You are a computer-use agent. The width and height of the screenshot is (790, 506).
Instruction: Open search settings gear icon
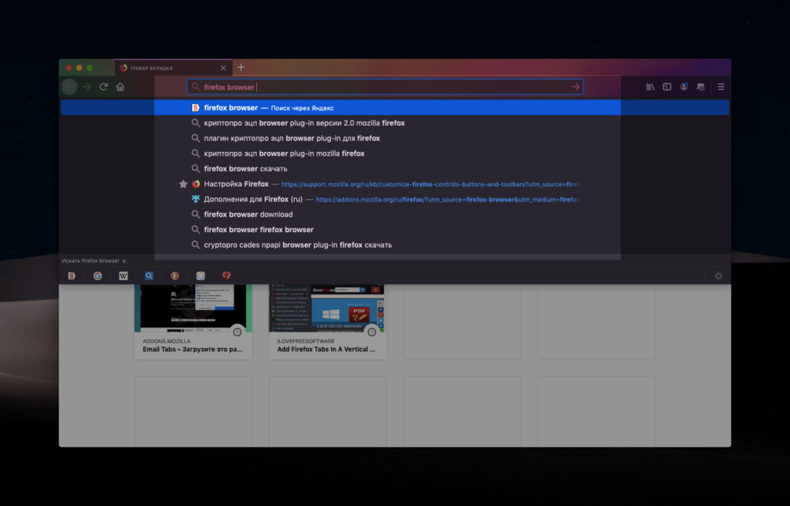[x=718, y=275]
